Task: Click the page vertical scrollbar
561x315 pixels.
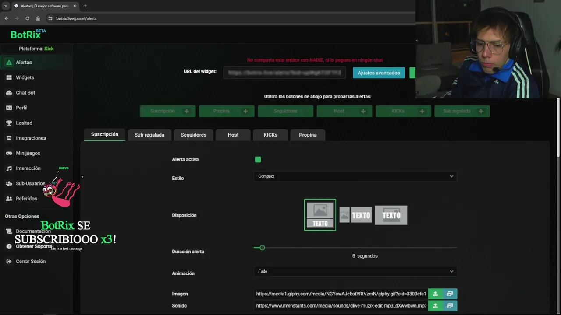Action: (558, 127)
